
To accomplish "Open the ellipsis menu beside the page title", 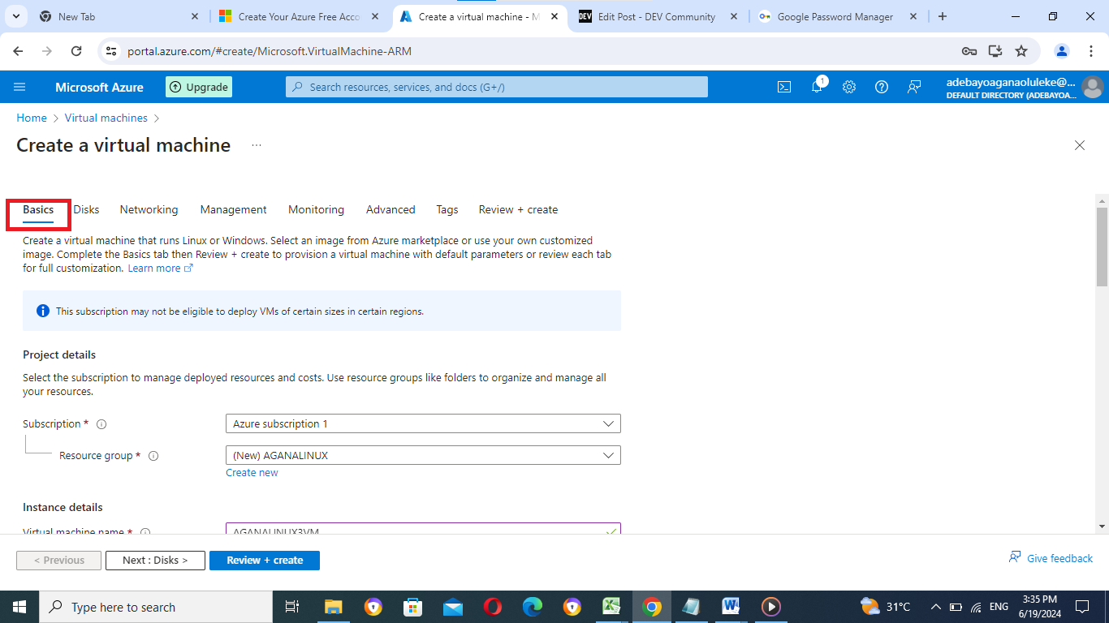I will click(x=257, y=144).
